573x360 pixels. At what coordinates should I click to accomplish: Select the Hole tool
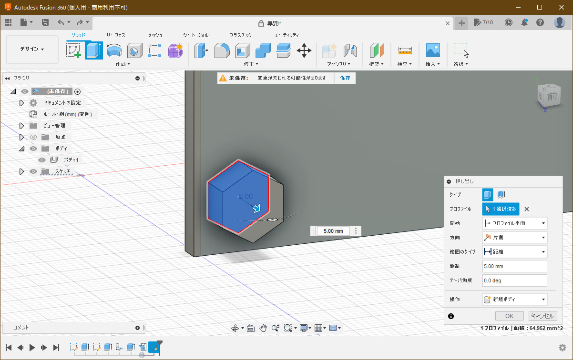135,50
